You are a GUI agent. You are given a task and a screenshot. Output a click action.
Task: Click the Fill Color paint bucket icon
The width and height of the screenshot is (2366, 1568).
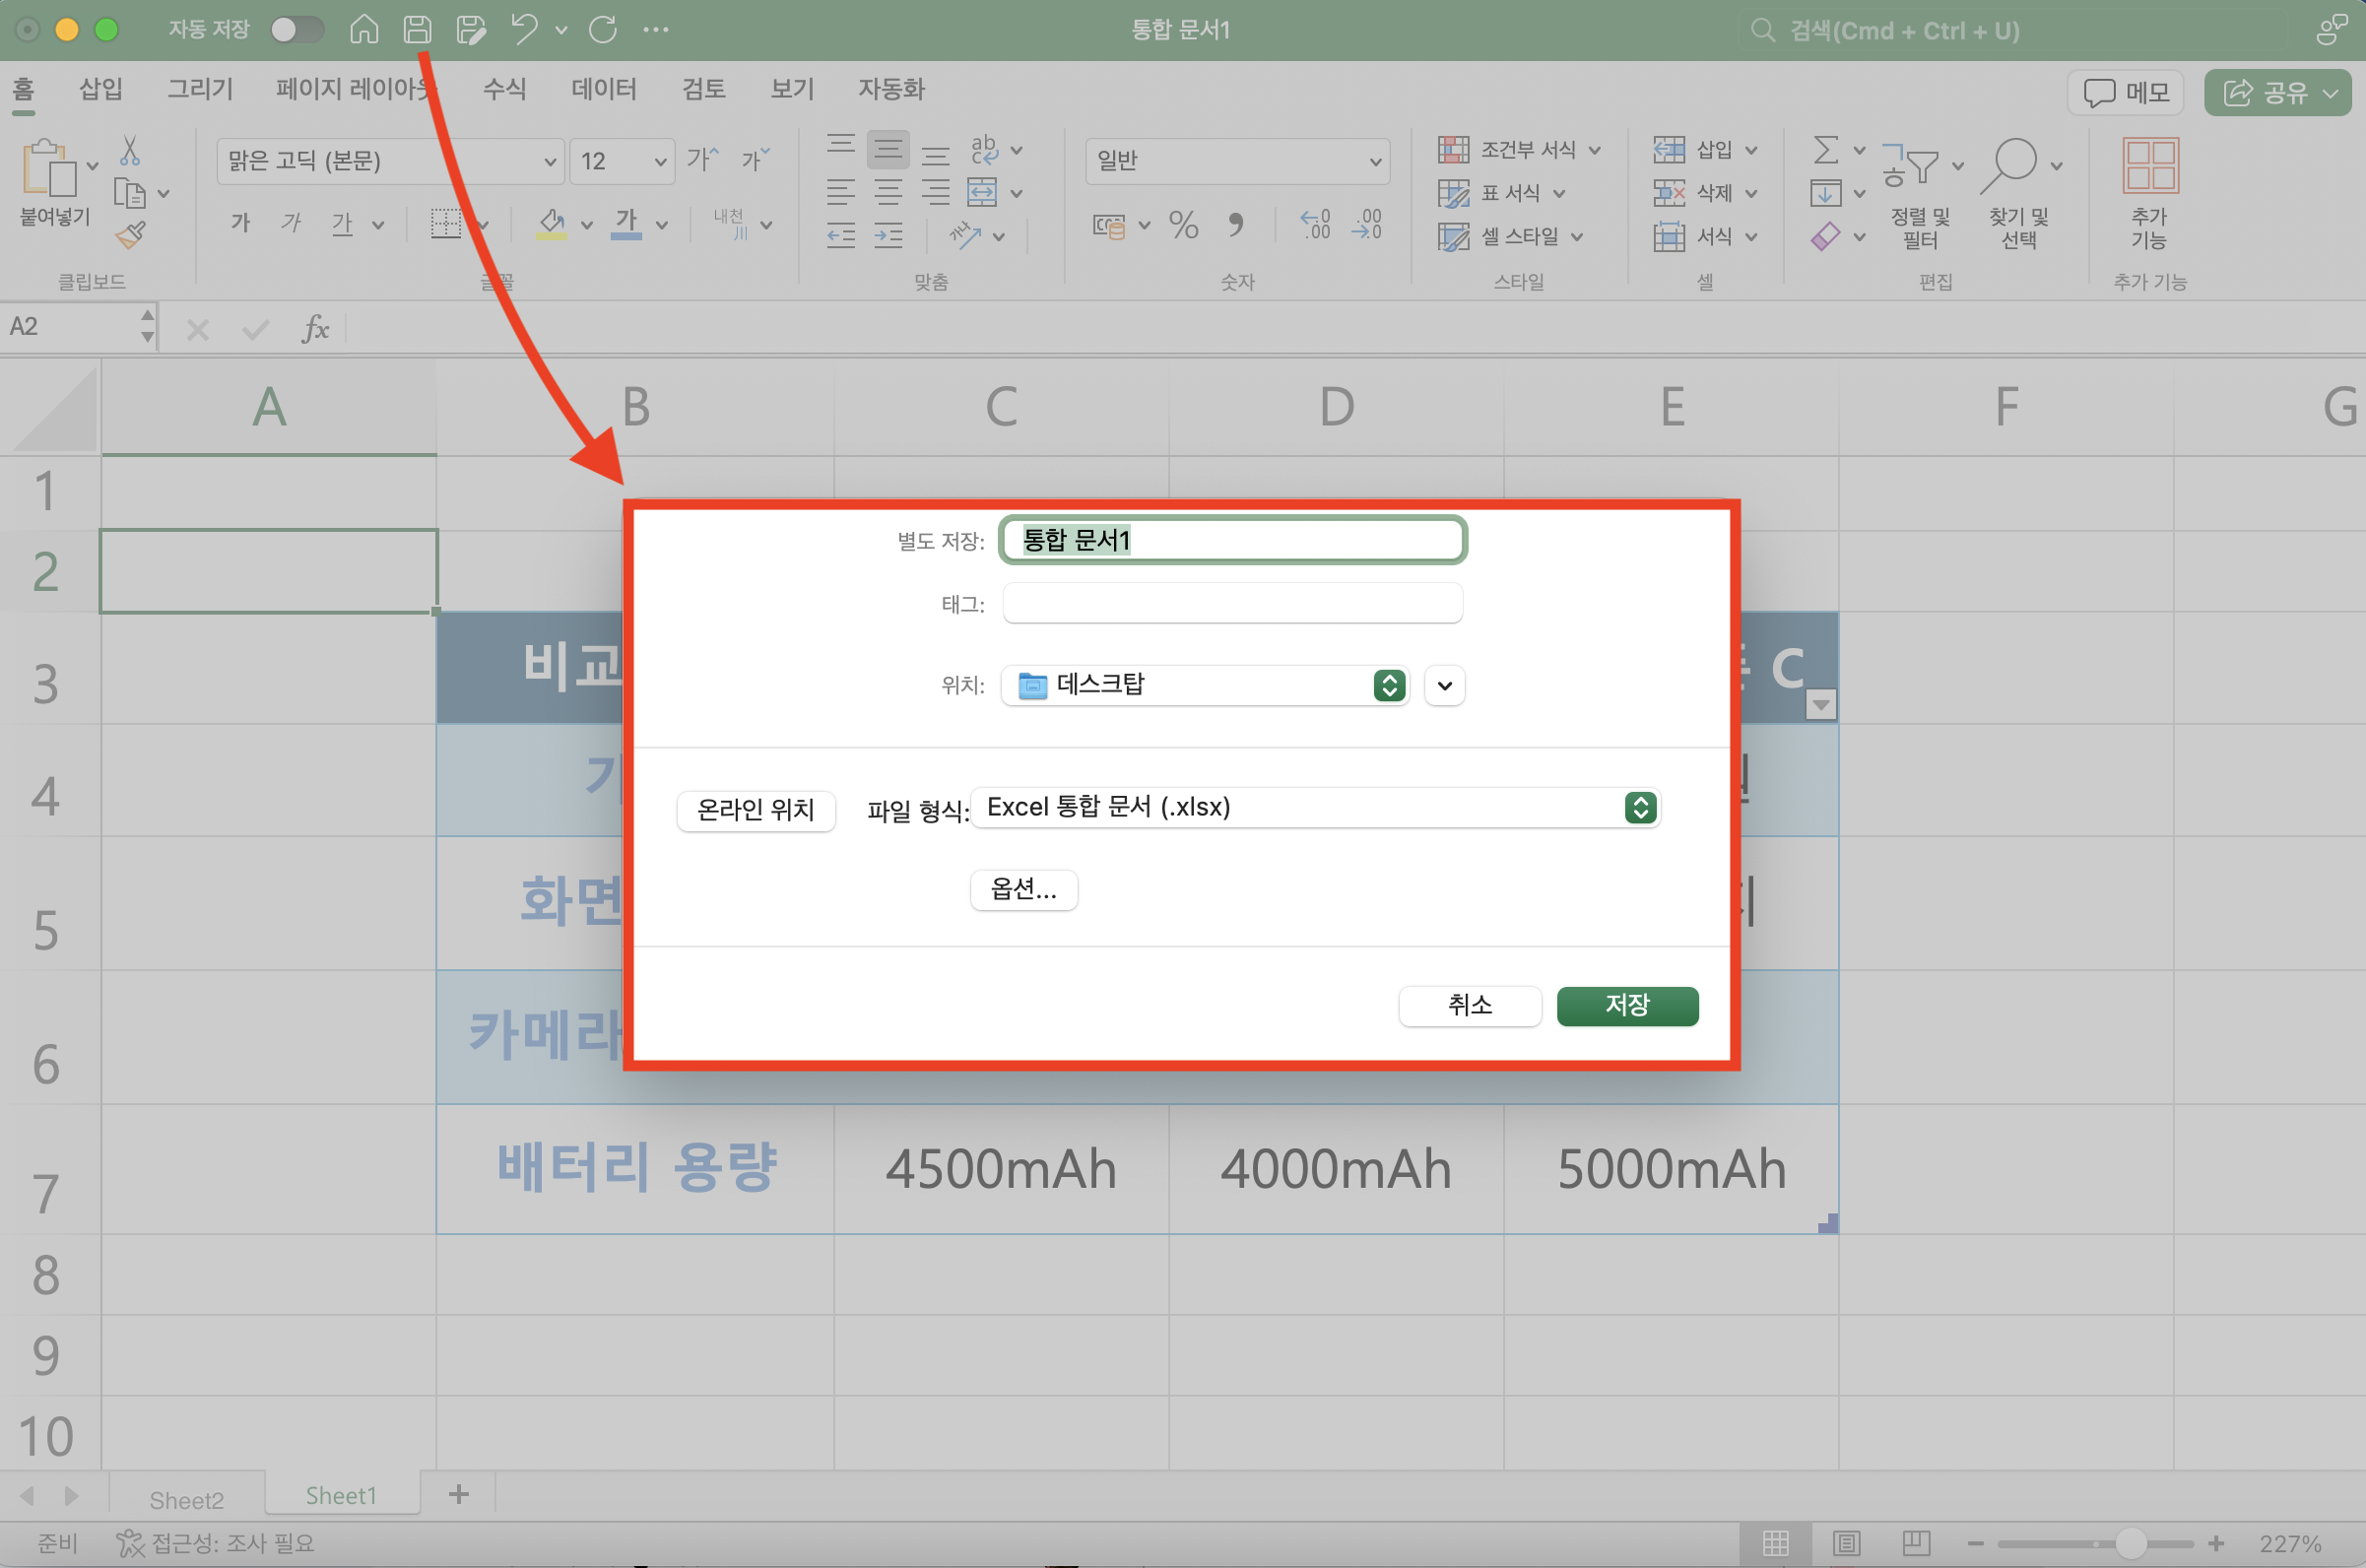tap(551, 223)
